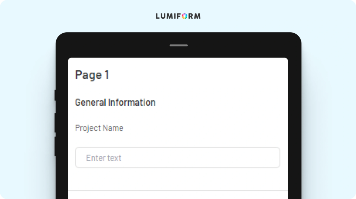Click the white area under the divider
The height and width of the screenshot is (199, 356).
tap(178, 195)
